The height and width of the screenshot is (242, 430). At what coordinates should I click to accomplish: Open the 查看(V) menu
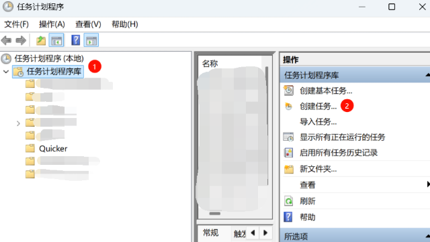coord(88,24)
